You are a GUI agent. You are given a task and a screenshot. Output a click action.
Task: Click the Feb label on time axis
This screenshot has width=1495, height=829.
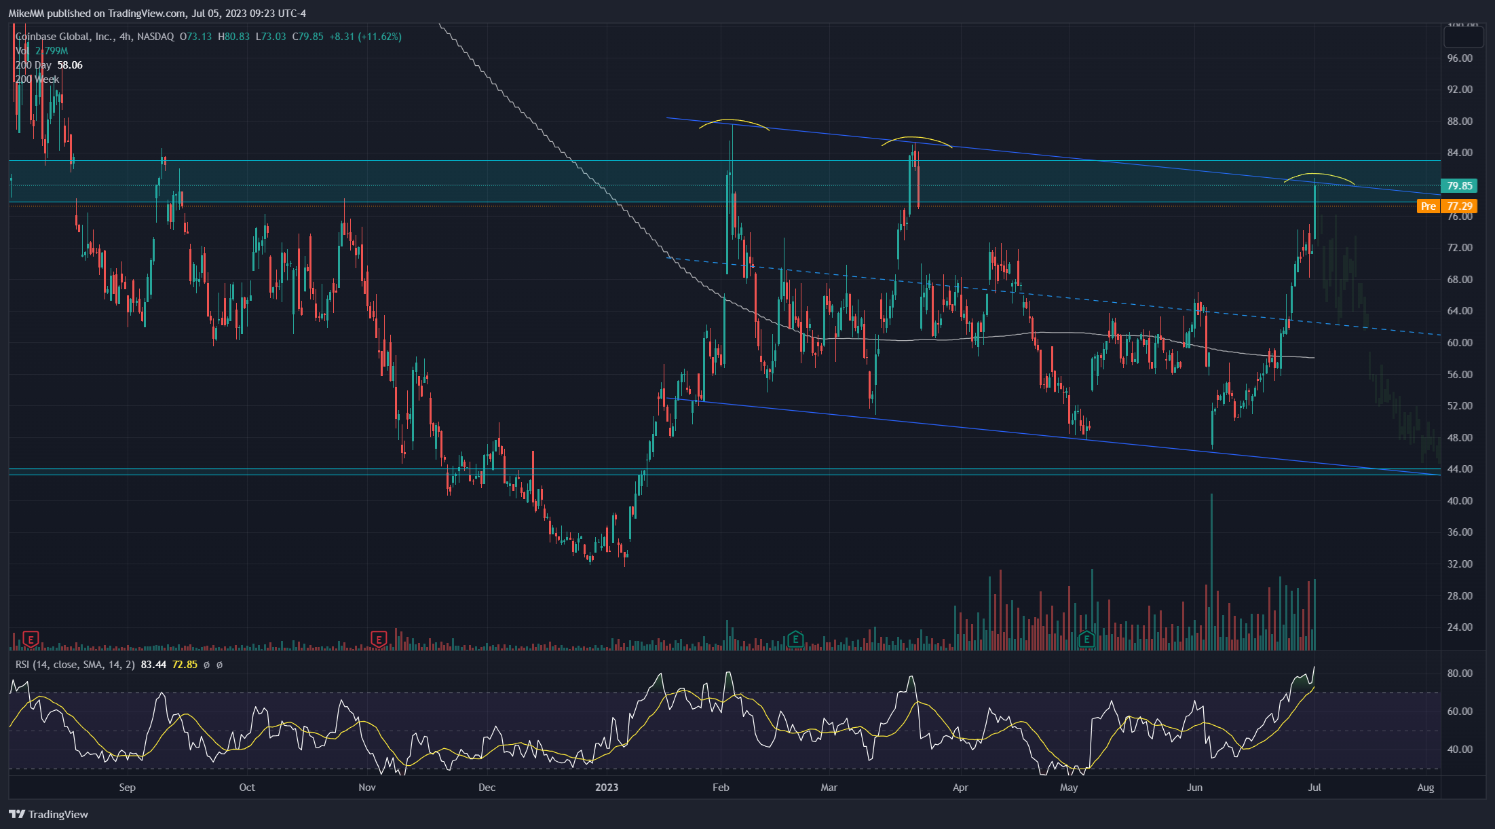(721, 788)
